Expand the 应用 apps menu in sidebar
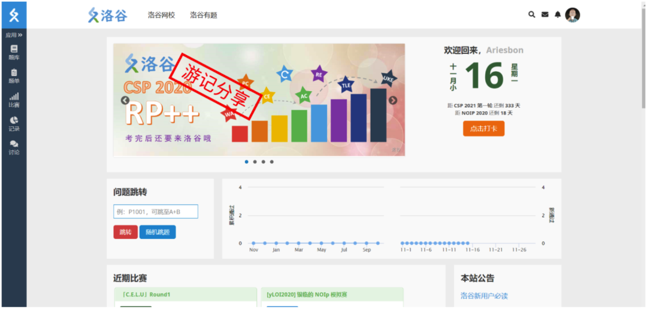This screenshot has height=309, width=647. (x=14, y=35)
